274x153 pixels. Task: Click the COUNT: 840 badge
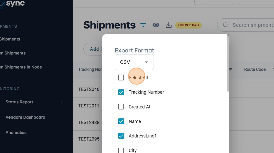188,25
